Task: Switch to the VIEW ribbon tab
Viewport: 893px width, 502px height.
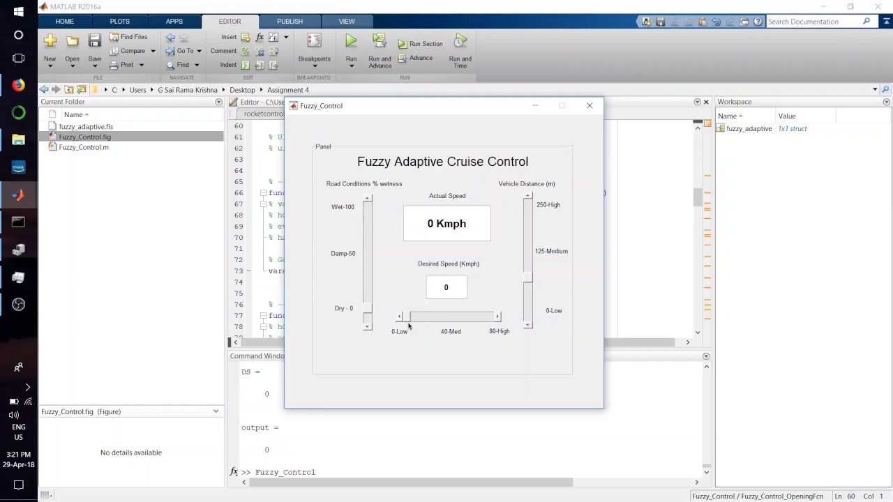Action: coord(347,22)
